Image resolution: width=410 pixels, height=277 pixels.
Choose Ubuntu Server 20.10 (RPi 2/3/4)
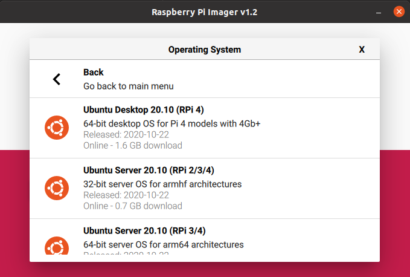[205, 189]
